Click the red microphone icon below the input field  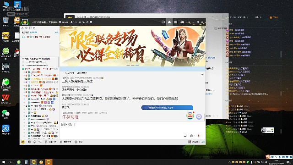(x=199, y=136)
